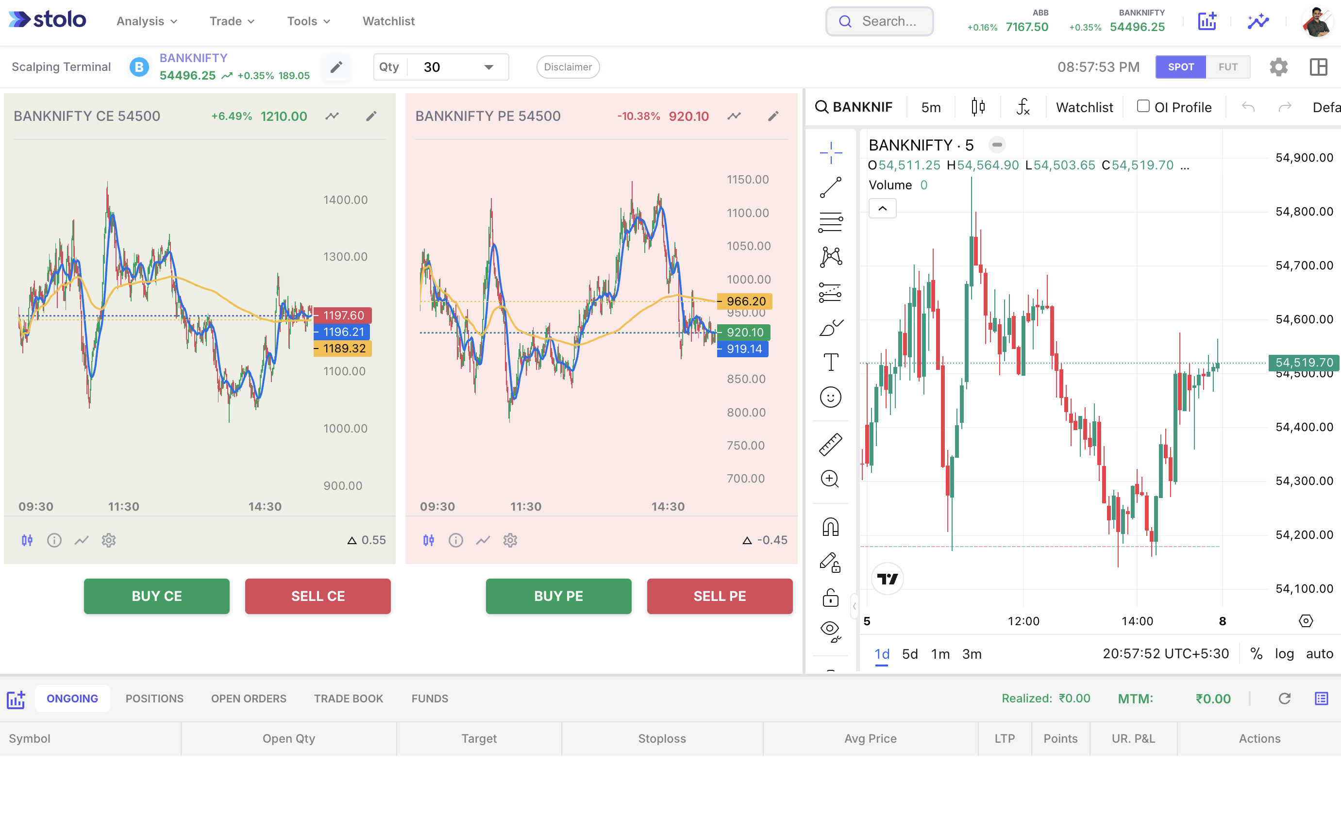Viewport: 1341px width, 832px height.
Task: Expand the Trade menu
Action: coord(232,21)
